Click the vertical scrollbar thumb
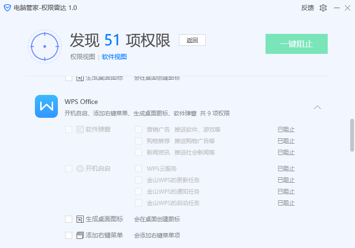The width and height of the screenshot is (355, 248). (x=352, y=135)
